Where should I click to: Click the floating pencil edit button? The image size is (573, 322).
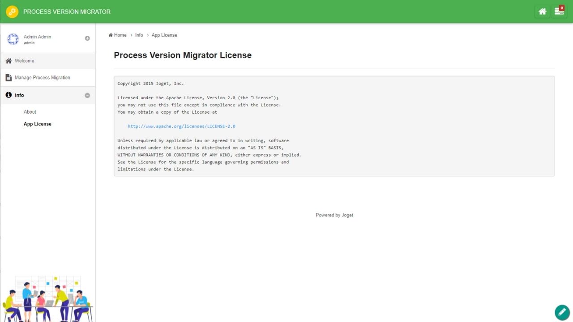562,312
